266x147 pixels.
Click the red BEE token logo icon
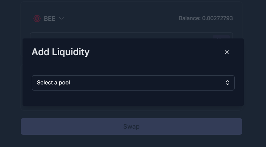[x=37, y=19]
